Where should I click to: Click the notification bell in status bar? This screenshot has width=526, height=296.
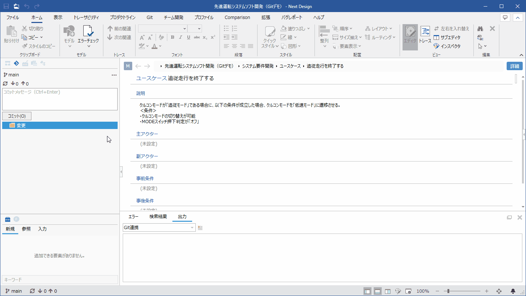[x=513, y=291]
